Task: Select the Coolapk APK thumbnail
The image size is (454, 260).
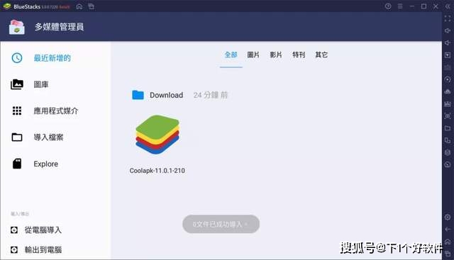Action: tap(157, 135)
